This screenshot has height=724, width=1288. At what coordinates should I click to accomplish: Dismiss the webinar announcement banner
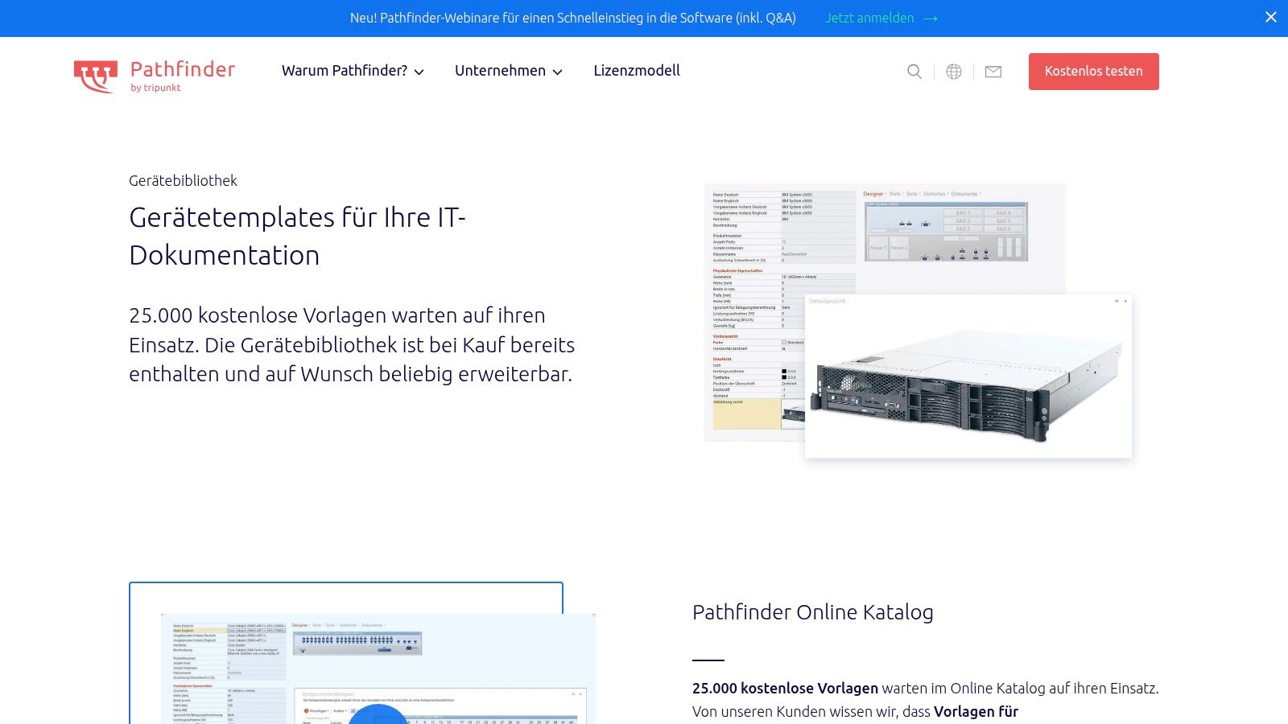[1271, 17]
